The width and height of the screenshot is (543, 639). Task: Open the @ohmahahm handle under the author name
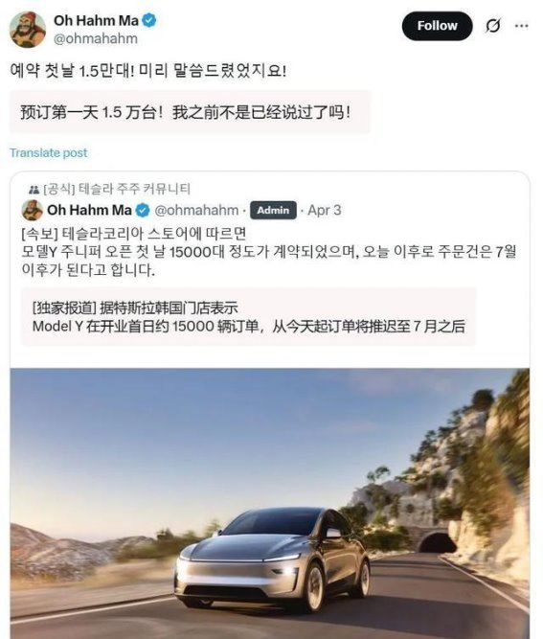coord(96,38)
